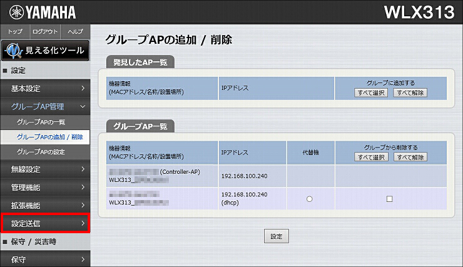Click the 発見したAP一覧 tab header

click(140, 63)
